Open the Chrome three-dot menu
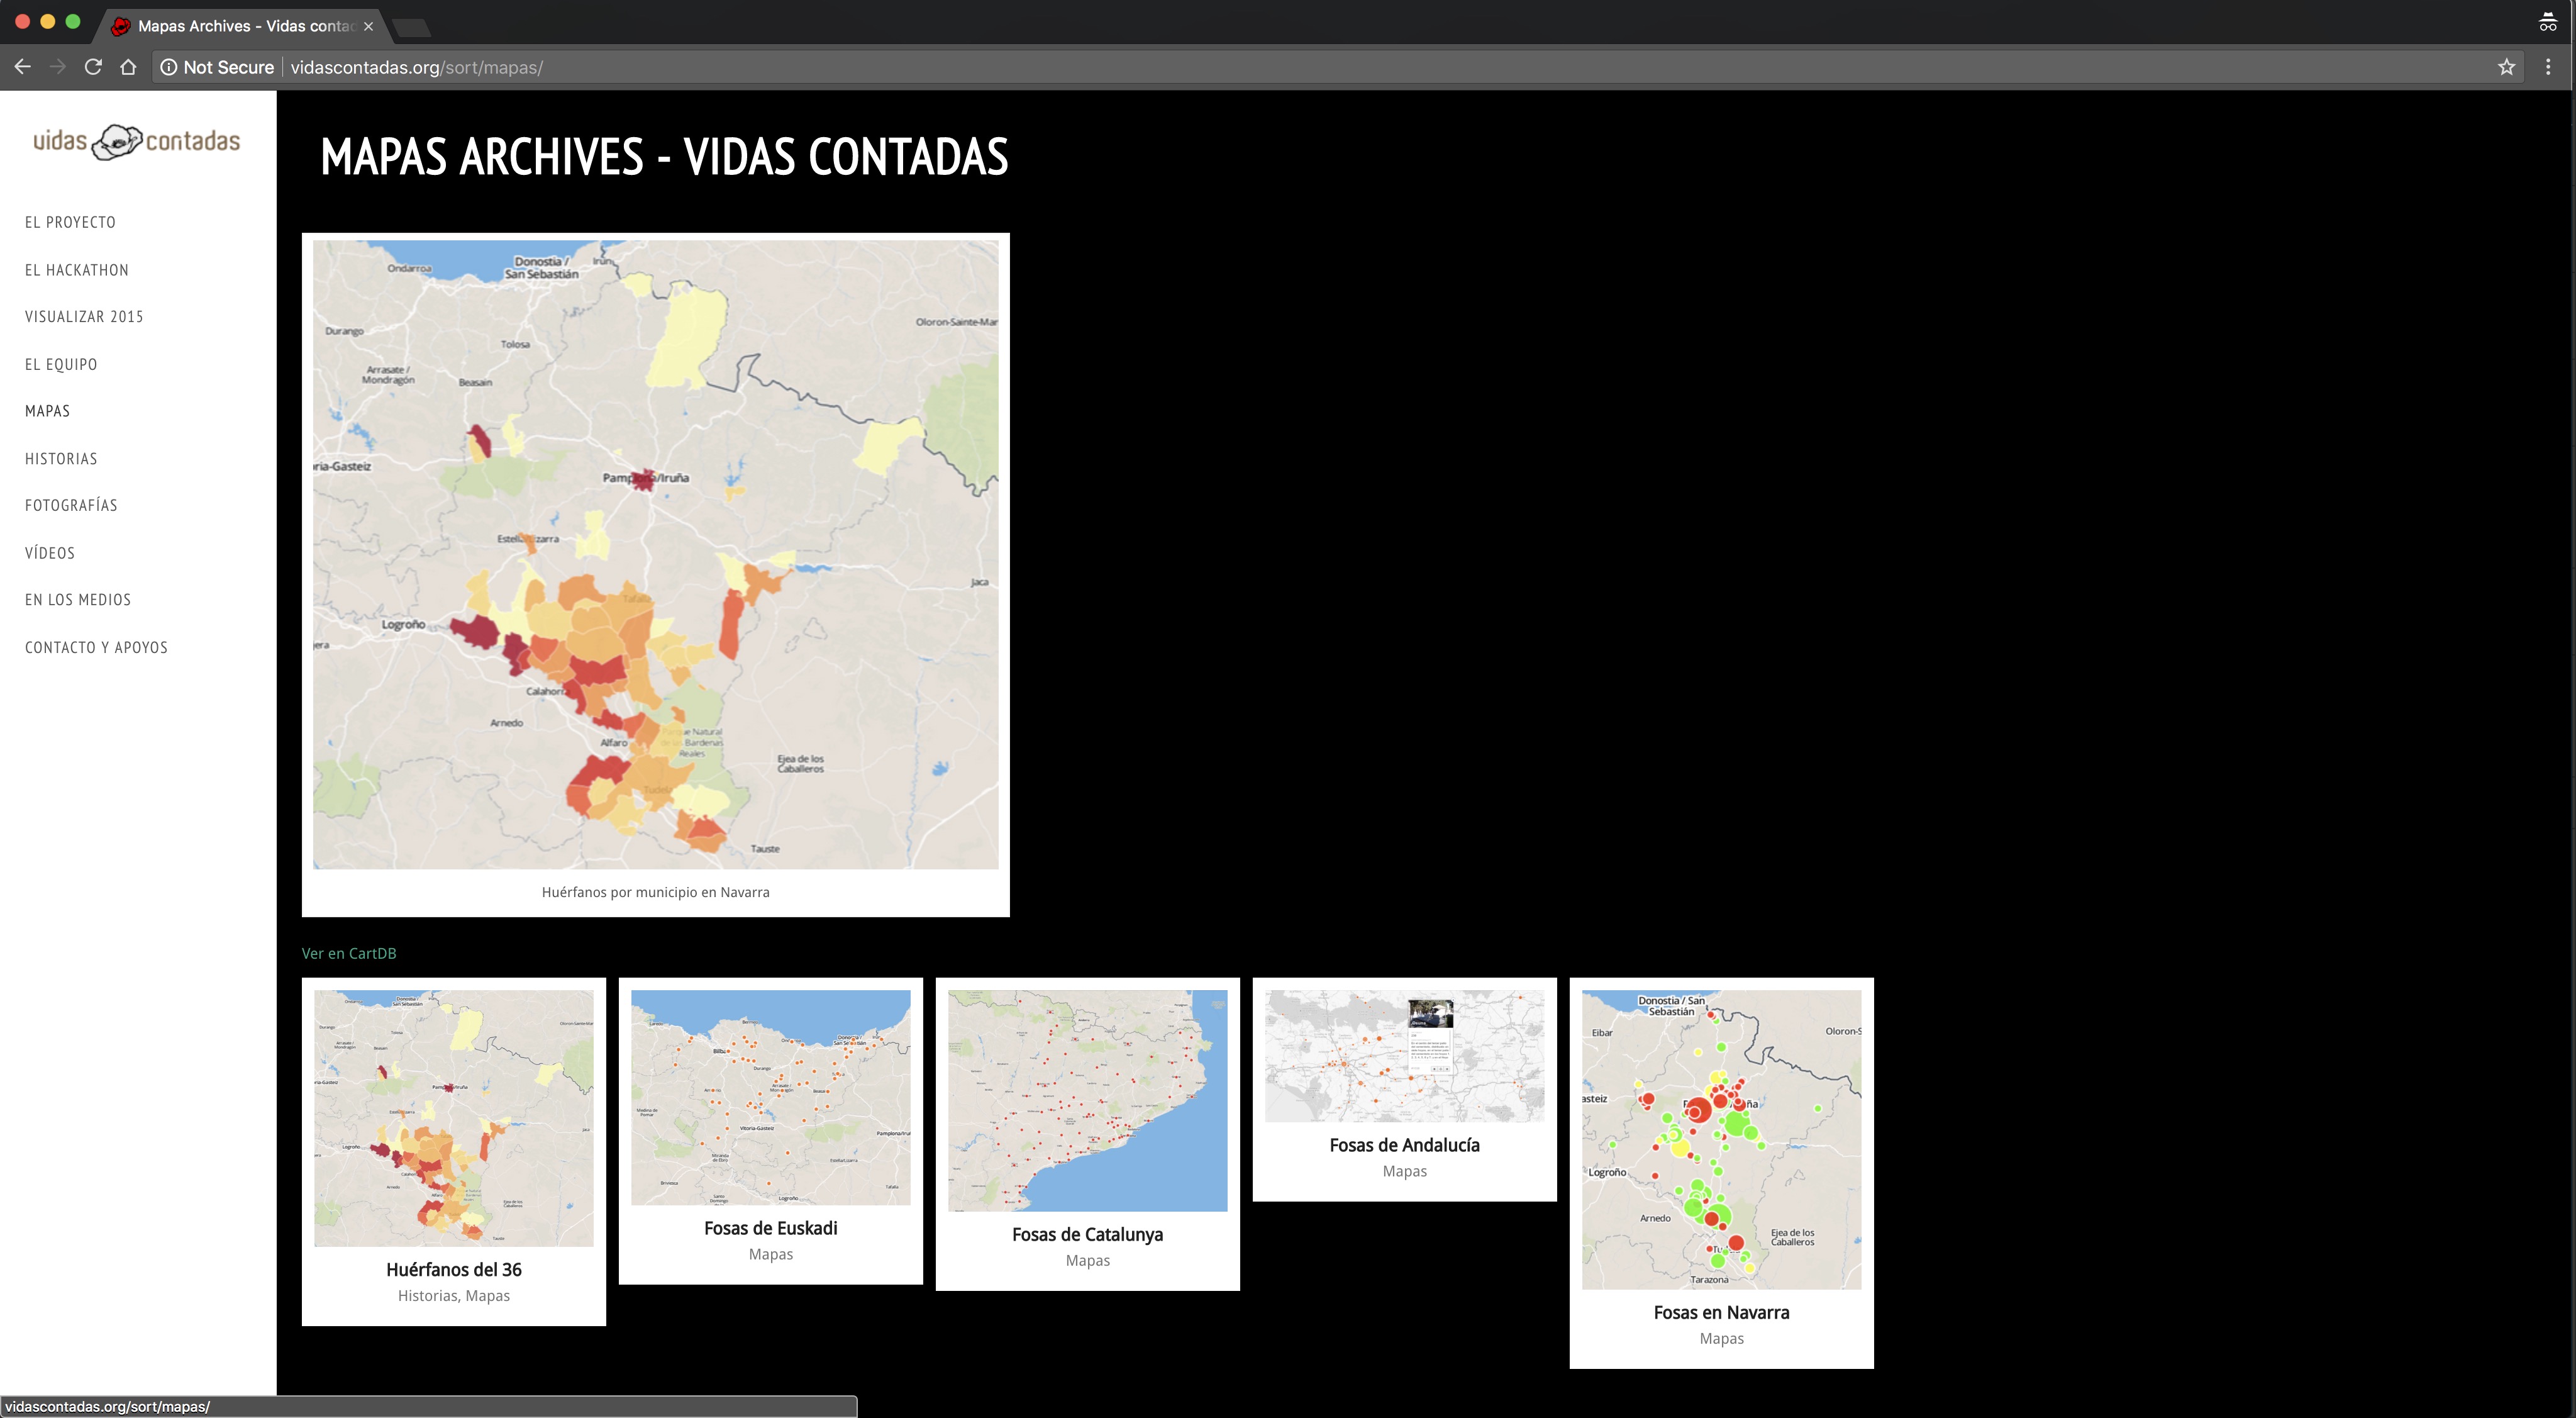 pos(2548,67)
